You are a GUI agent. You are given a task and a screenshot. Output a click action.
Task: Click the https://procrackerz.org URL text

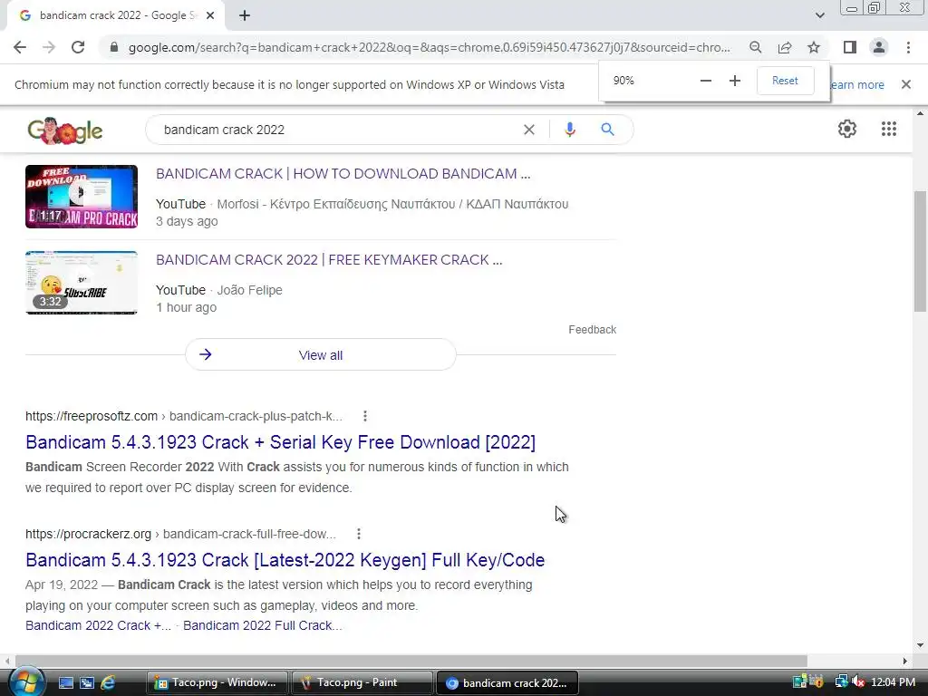point(88,534)
